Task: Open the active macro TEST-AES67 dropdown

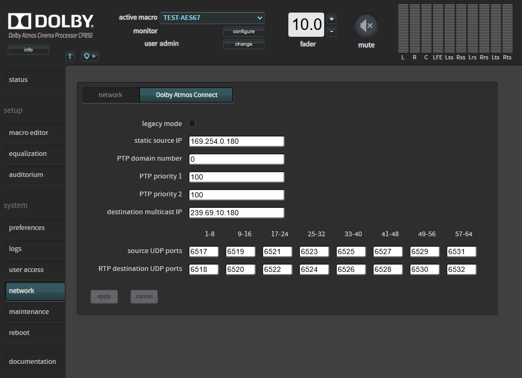Action: point(212,18)
